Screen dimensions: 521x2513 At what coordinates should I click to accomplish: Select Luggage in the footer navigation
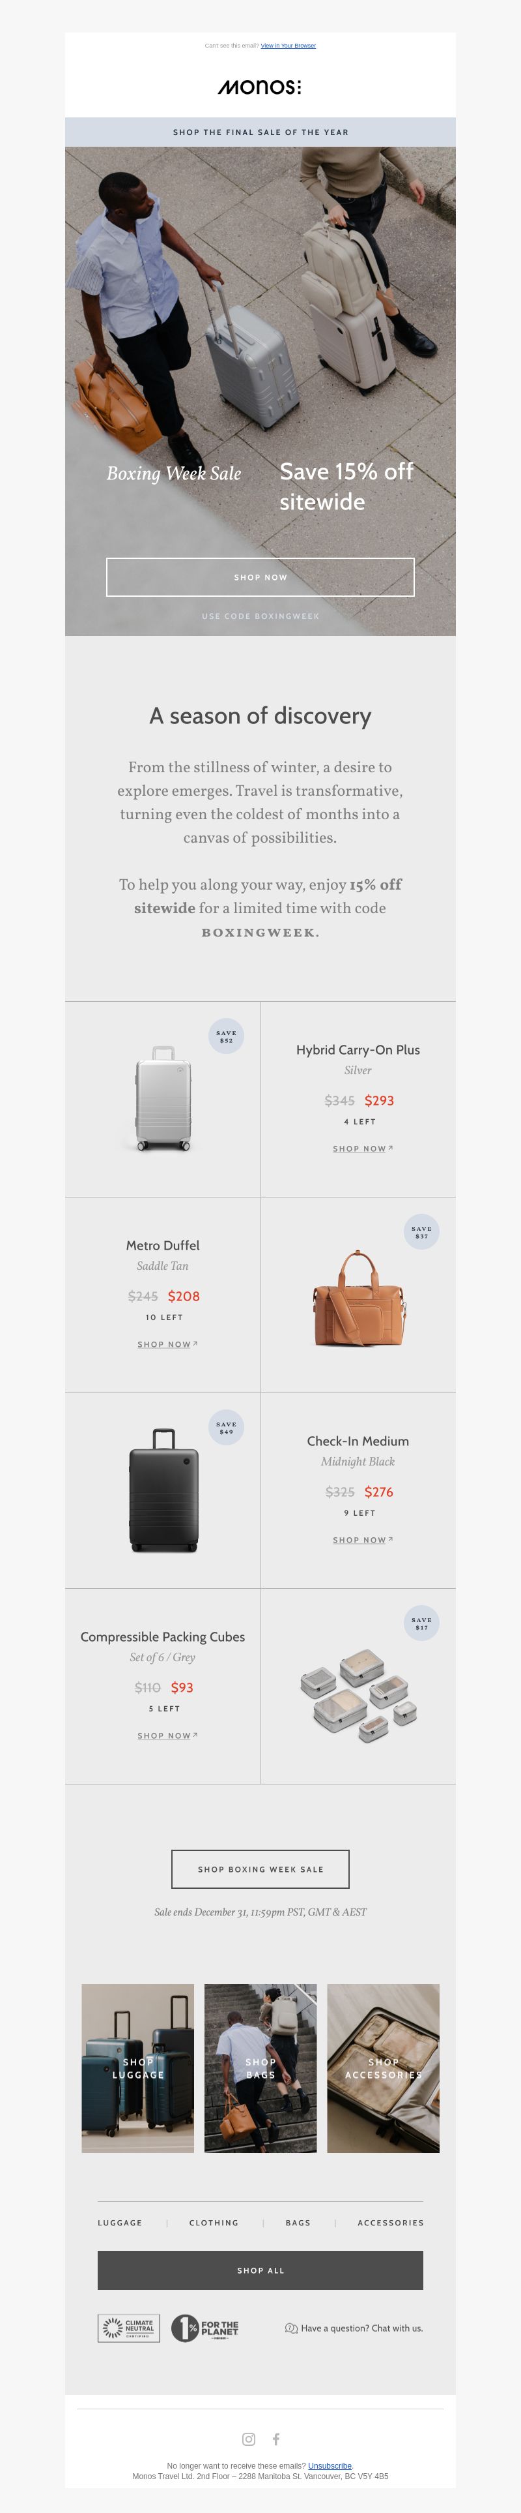click(x=120, y=2222)
